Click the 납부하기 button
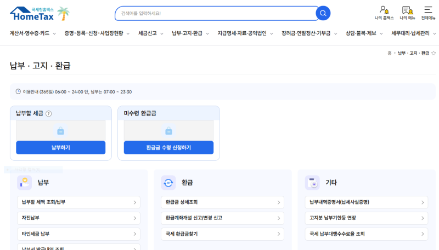The image size is (439, 250). pos(61,147)
